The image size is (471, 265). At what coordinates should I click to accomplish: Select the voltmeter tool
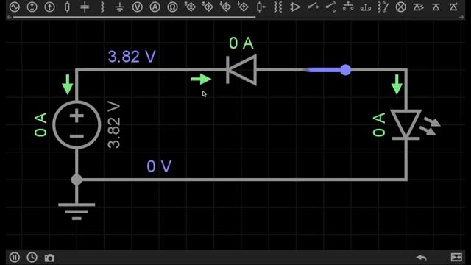coord(138,7)
